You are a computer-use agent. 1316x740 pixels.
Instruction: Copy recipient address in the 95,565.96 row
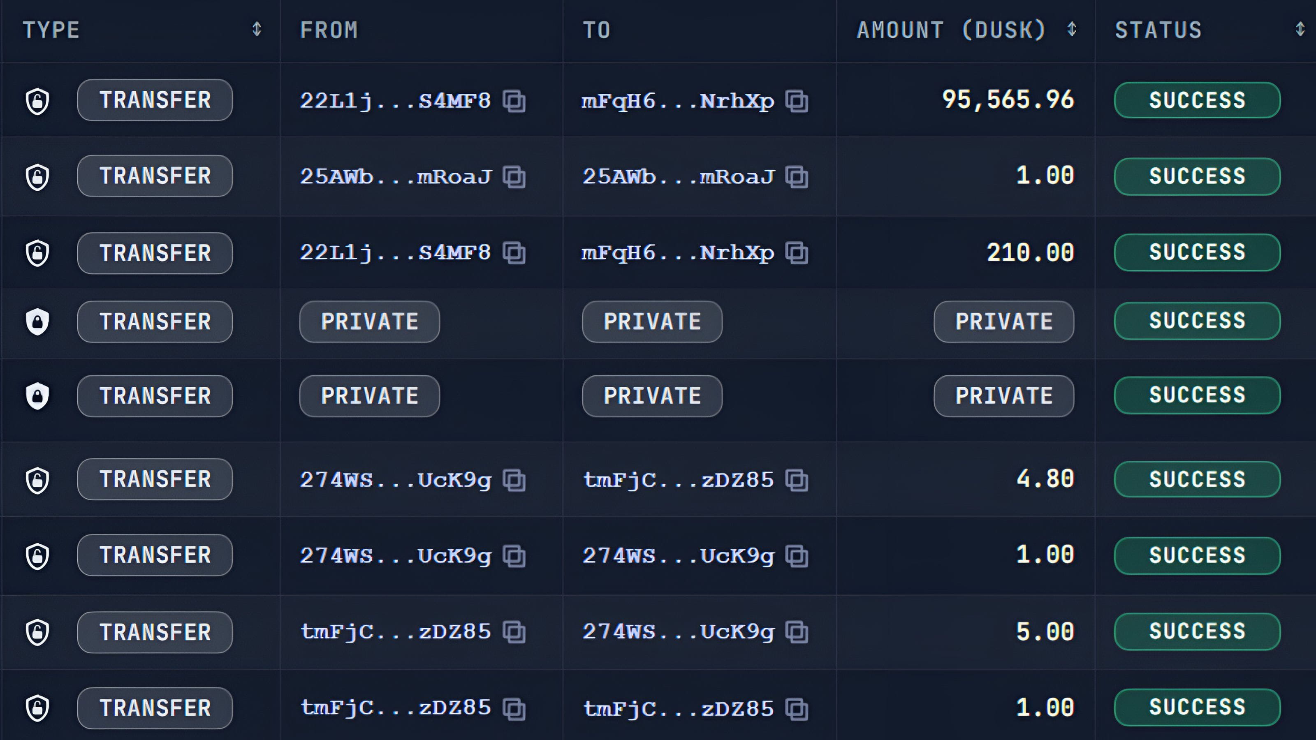797,101
